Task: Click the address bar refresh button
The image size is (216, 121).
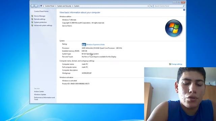Action: pyautogui.click(x=151, y=6)
